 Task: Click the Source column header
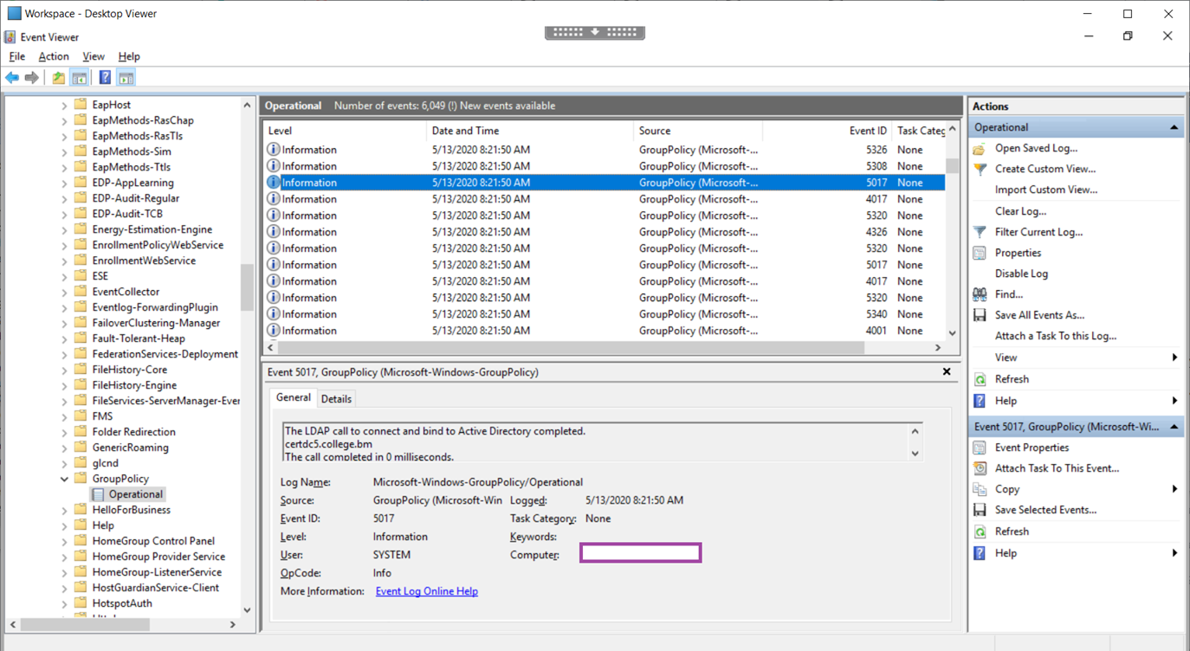[698, 131]
